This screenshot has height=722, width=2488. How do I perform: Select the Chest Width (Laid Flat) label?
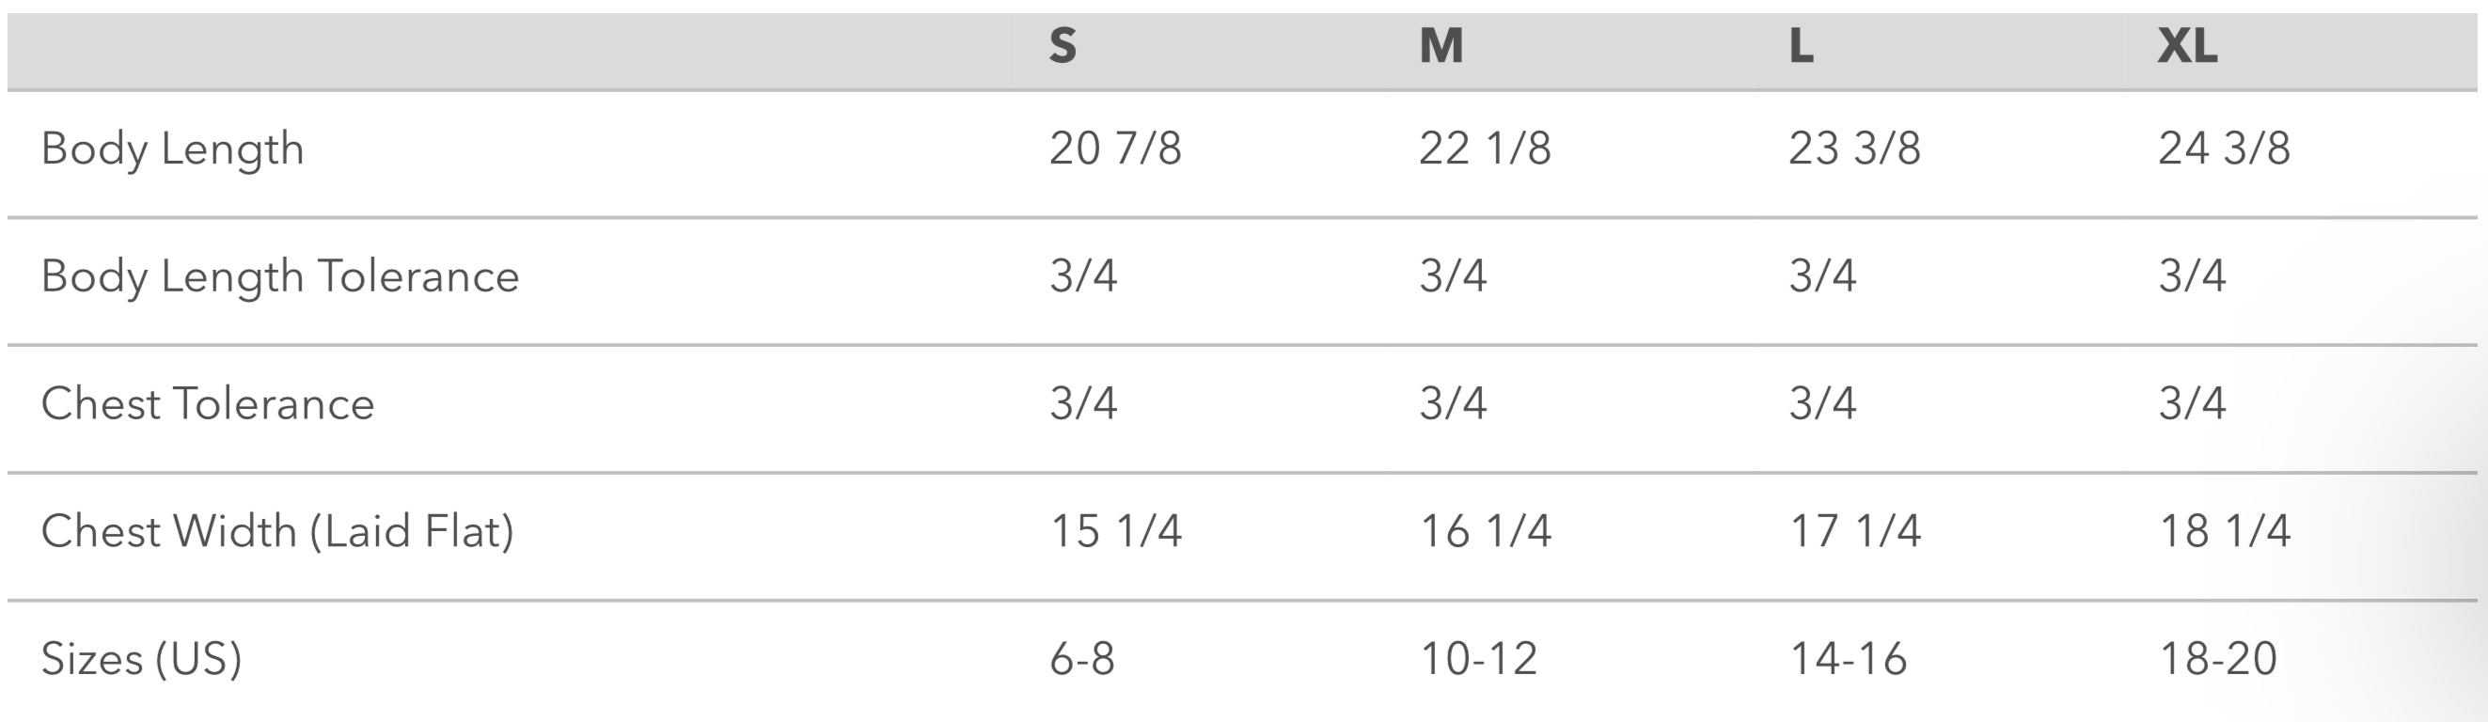point(277,532)
